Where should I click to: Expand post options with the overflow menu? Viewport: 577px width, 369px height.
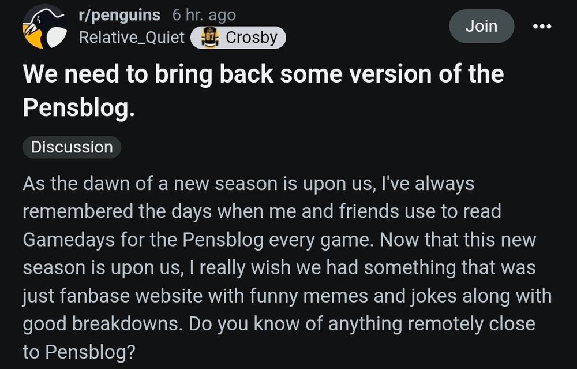[x=541, y=25]
